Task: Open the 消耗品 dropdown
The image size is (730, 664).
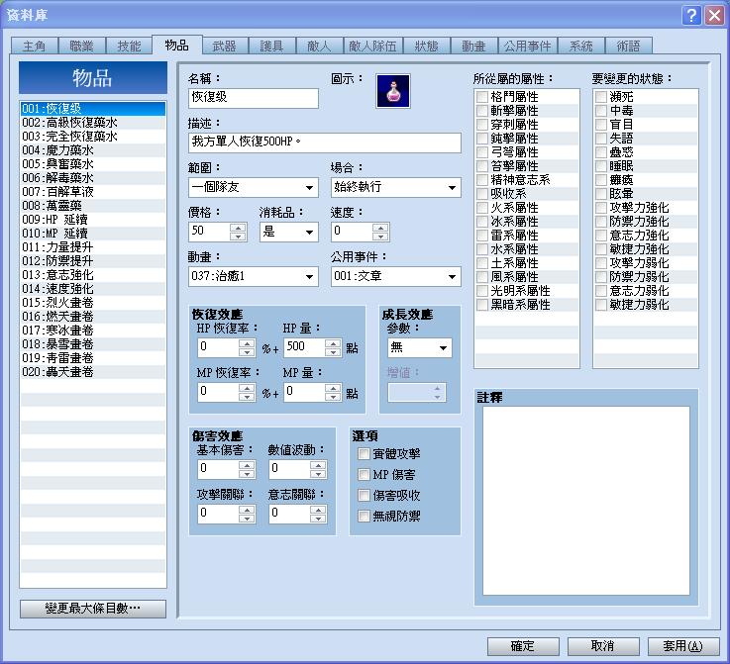Action: [288, 232]
